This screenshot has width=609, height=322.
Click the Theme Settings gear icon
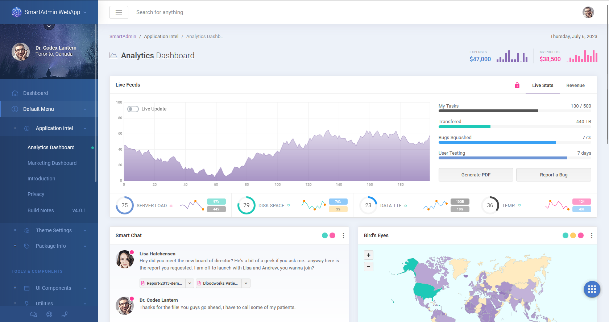point(27,230)
